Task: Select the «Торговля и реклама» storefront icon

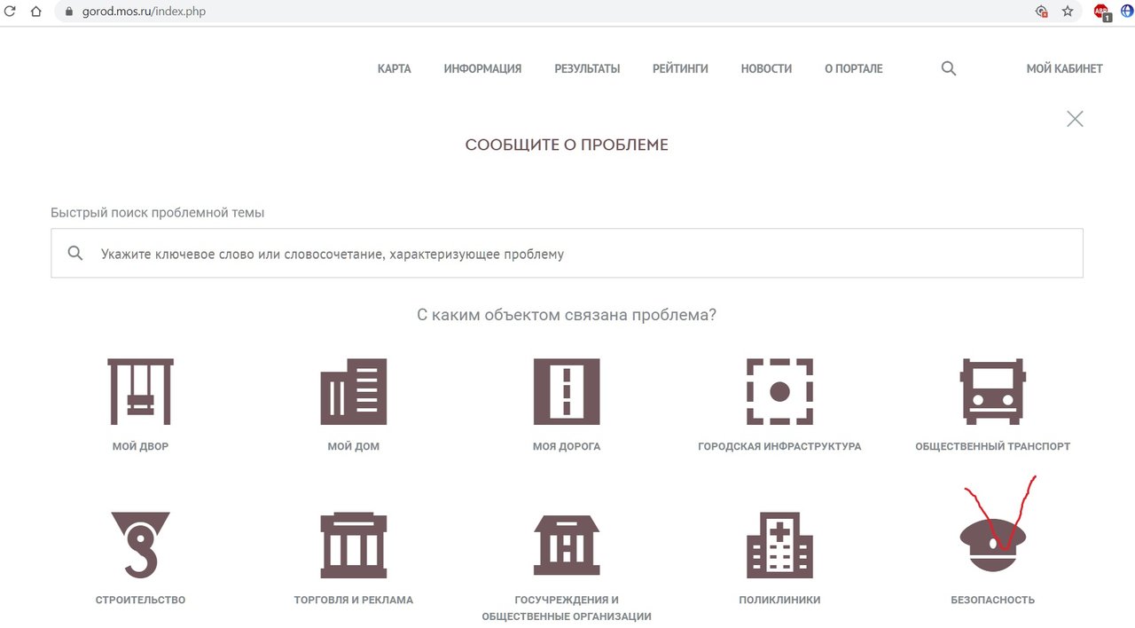Action: coord(353,544)
